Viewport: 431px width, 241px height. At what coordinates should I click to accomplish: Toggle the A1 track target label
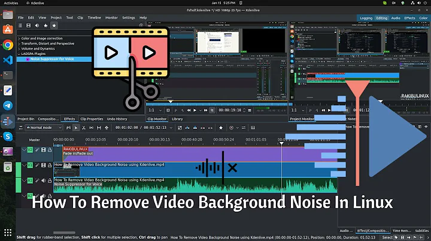coord(30,181)
